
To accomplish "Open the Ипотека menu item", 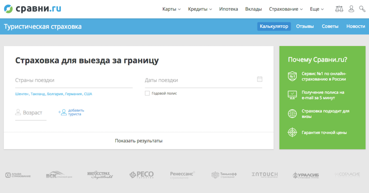I will tap(228, 9).
